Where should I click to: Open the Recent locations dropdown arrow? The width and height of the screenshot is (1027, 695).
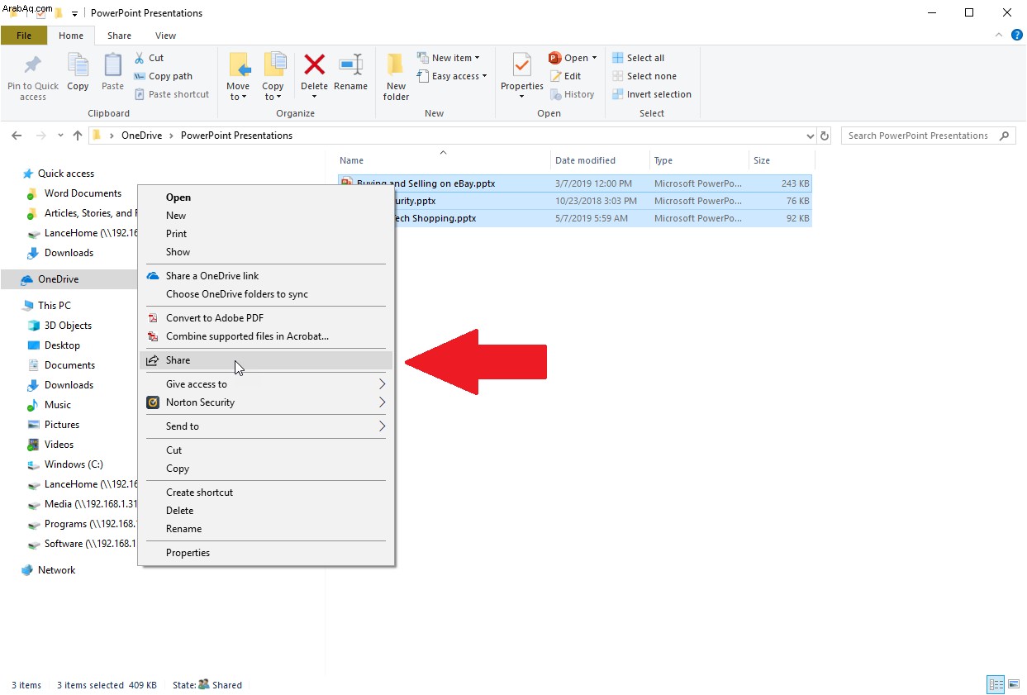[60, 136]
